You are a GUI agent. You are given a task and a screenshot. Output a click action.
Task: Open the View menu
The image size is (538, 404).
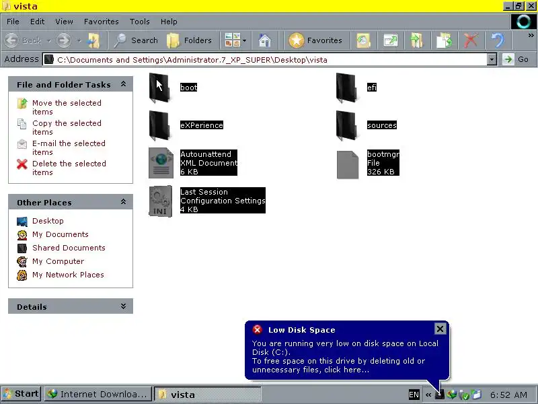tap(64, 22)
